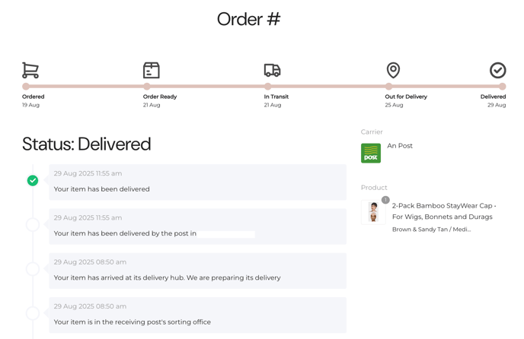The image size is (524, 339).
Task: Click the green delivered check badge
Action: click(33, 180)
